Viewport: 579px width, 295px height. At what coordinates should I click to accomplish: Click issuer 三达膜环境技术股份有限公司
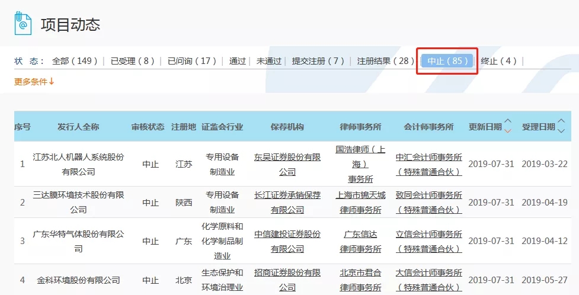tap(78, 203)
